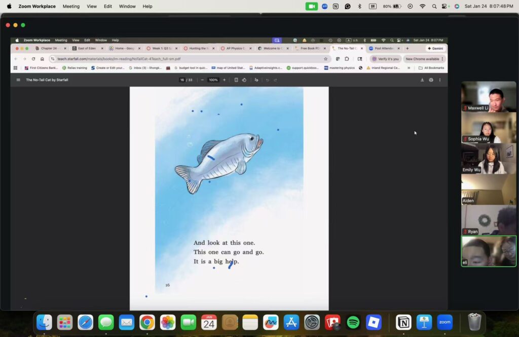The width and height of the screenshot is (519, 337).
Task: Open the PDF viewer more actions menu
Action: (x=439, y=80)
